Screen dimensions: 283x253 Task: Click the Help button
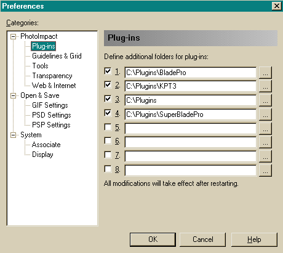(x=254, y=239)
